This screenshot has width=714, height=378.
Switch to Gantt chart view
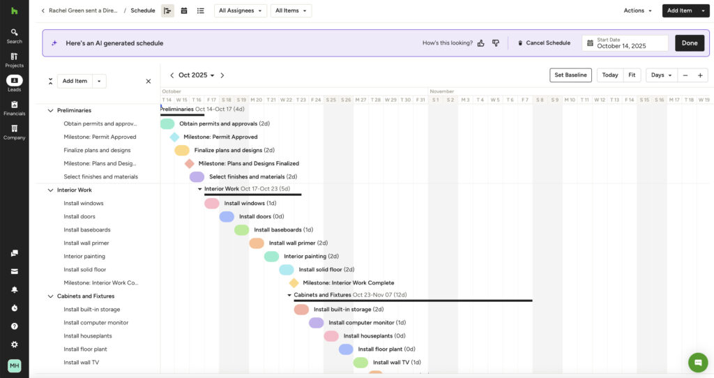[167, 10]
